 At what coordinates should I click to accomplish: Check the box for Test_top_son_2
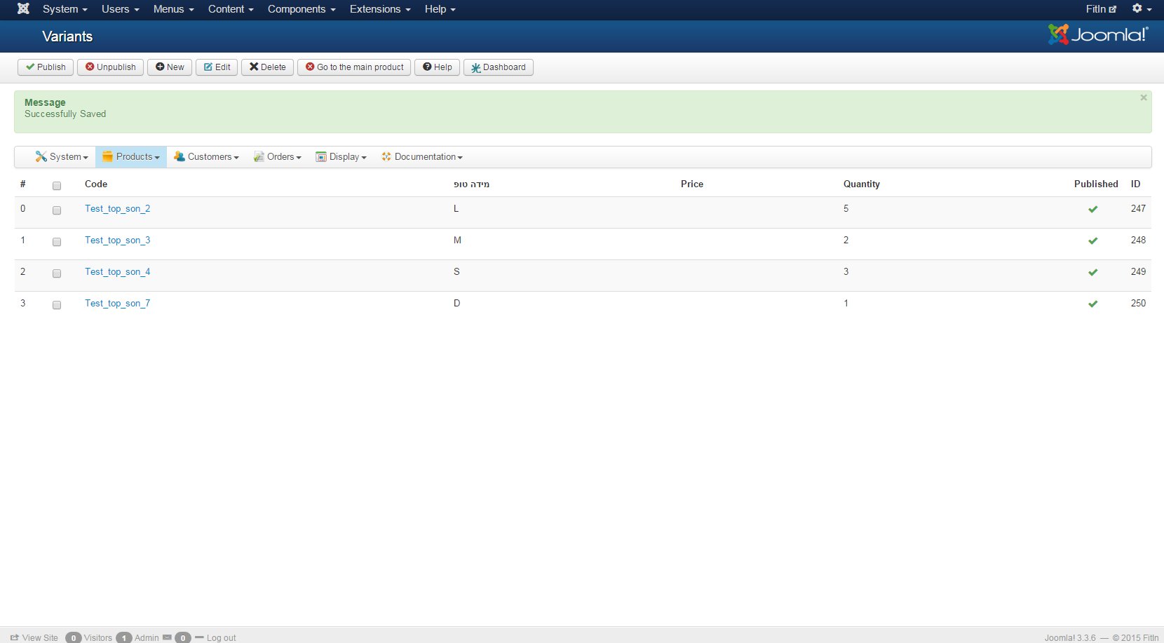click(x=57, y=210)
